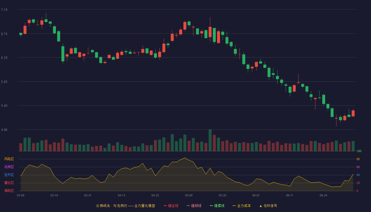Click the green 100 indicator axis value
Screen dimensions: 371x212
(359, 151)
